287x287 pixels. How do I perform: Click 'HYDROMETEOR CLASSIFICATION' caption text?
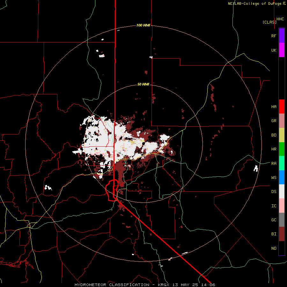coord(112,285)
